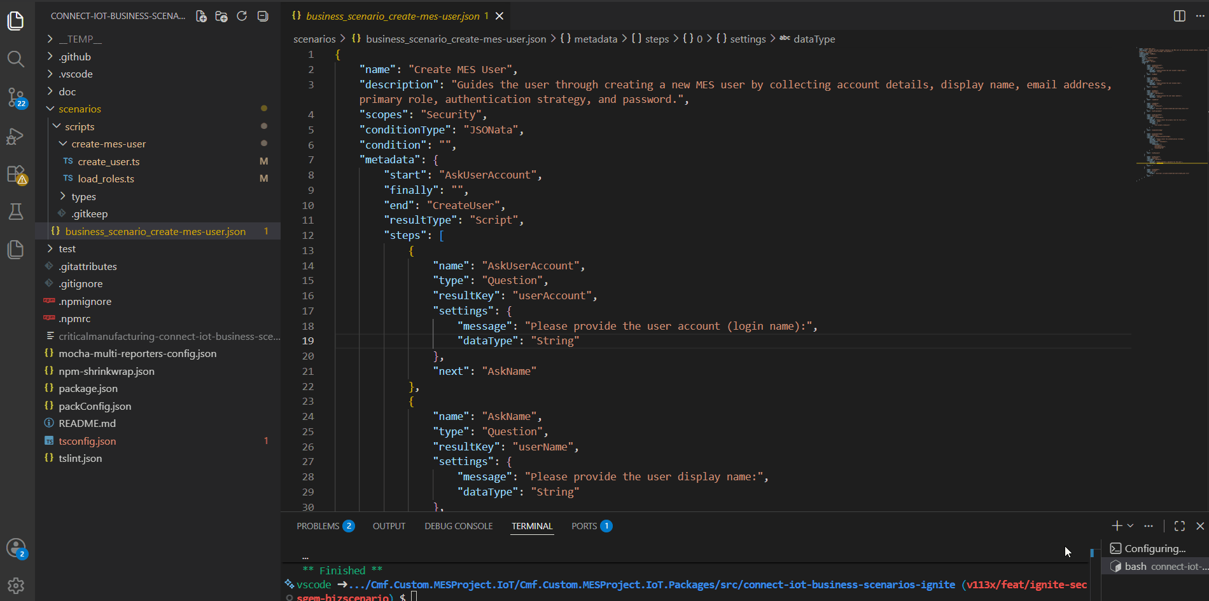Viewport: 1209px width, 601px height.
Task: Click line number 19 in the gutter
Action: point(308,341)
